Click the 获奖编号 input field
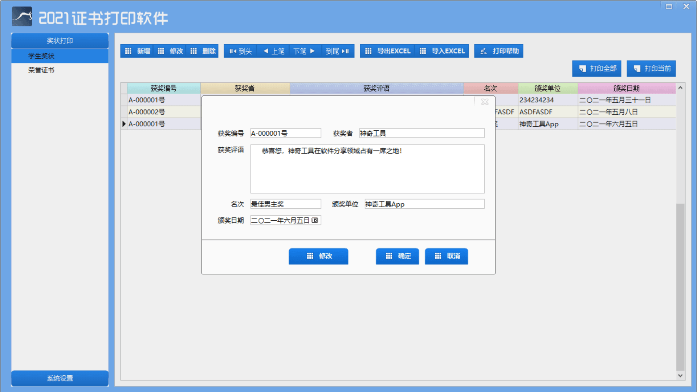 coord(286,133)
